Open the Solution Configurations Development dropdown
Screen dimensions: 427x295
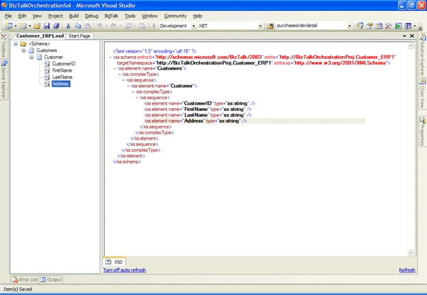pyautogui.click(x=194, y=26)
